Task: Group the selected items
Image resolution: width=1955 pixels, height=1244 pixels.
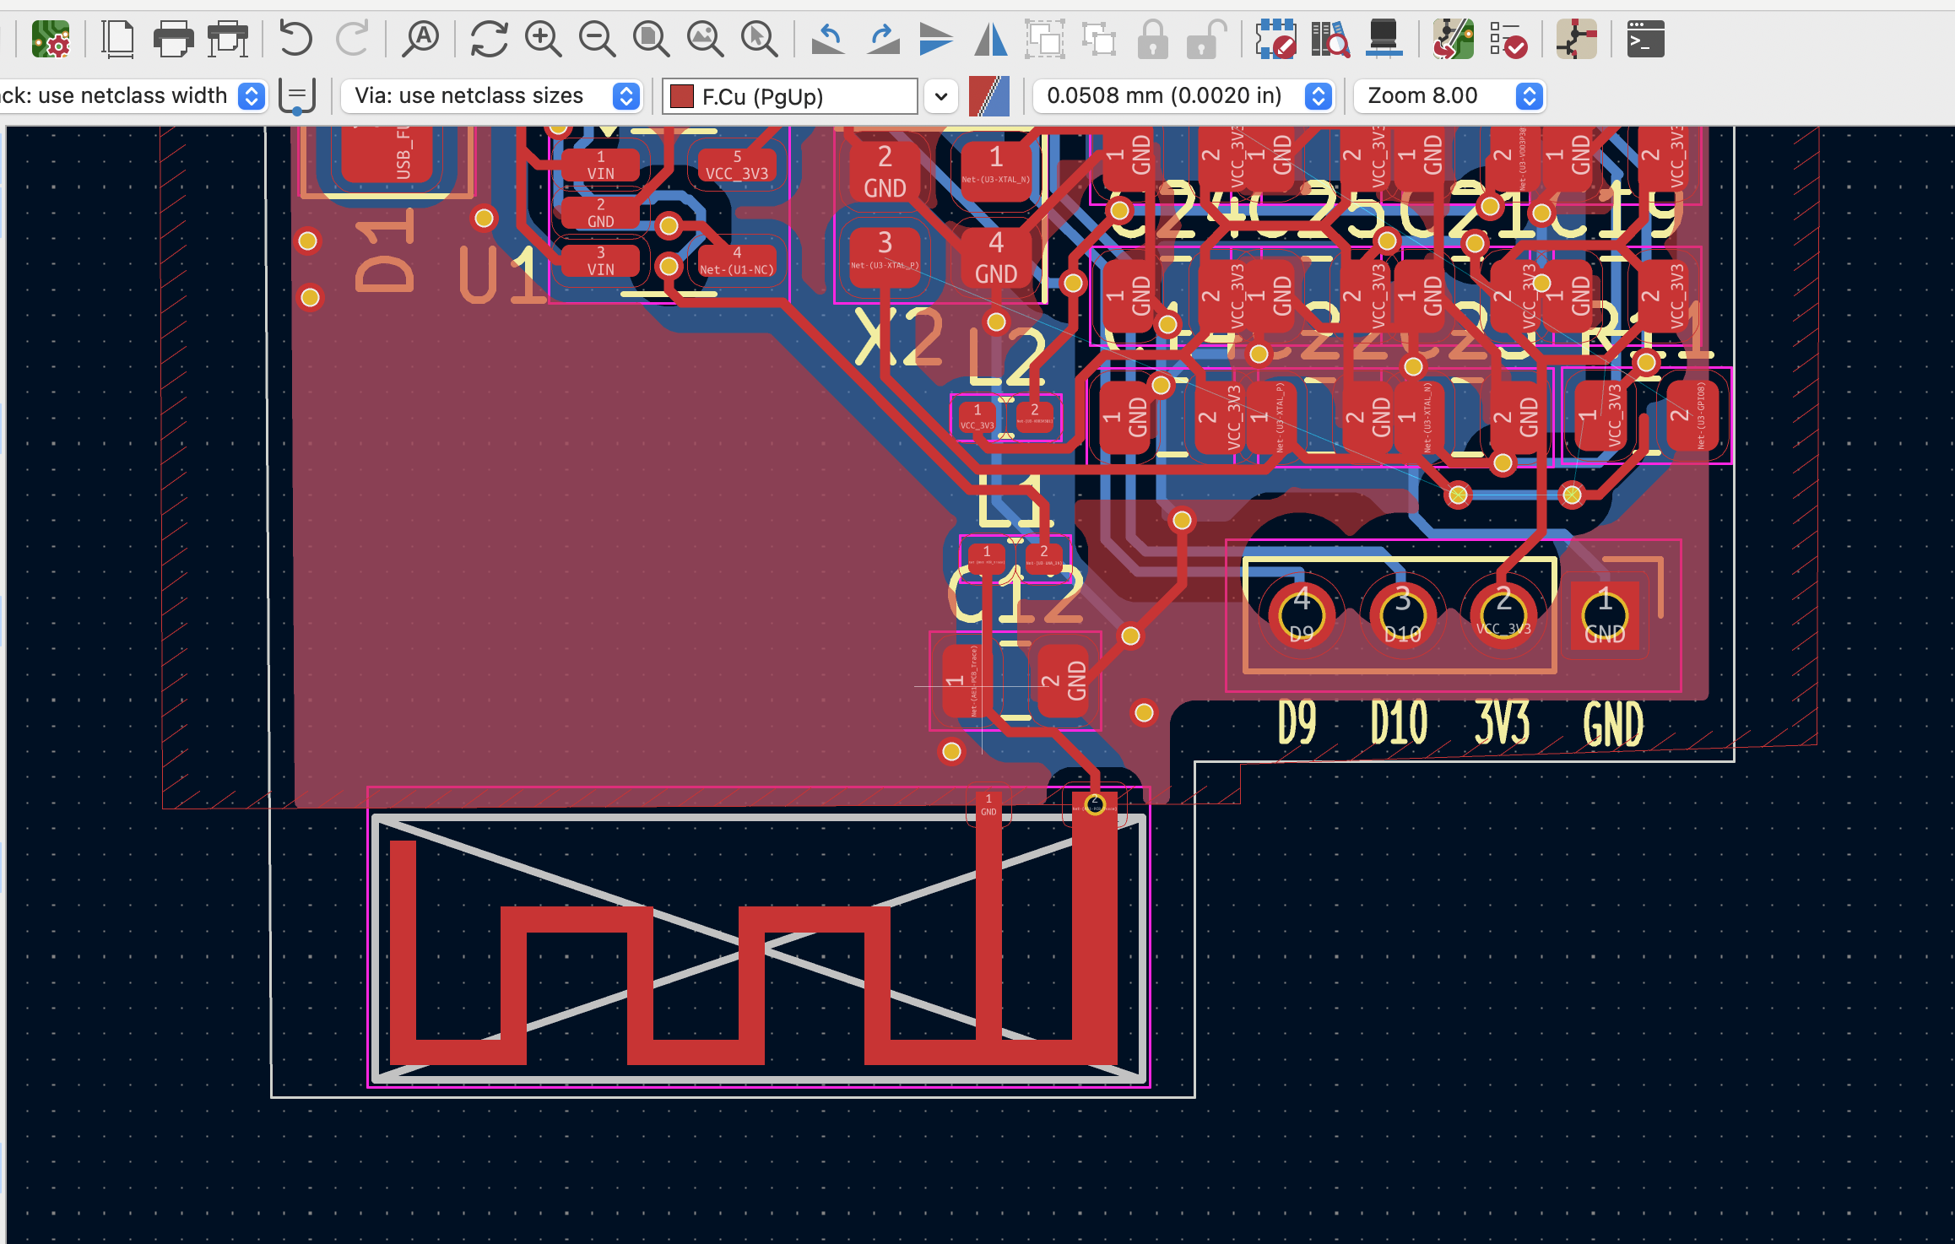Action: click(x=1045, y=39)
